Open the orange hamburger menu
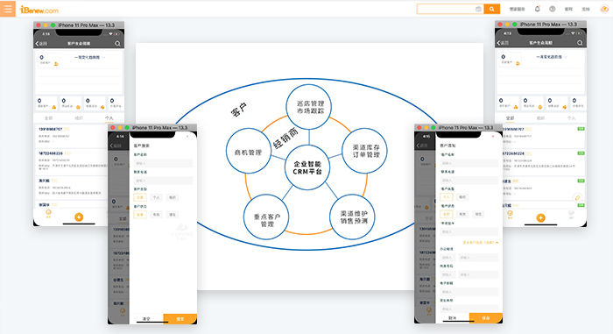This screenshot has width=613, height=334. pyautogui.click(x=7, y=9)
